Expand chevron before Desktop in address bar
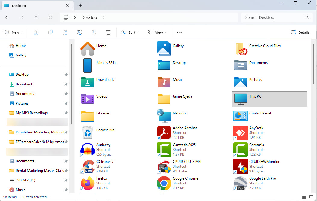317x201 pixels. coord(75,17)
